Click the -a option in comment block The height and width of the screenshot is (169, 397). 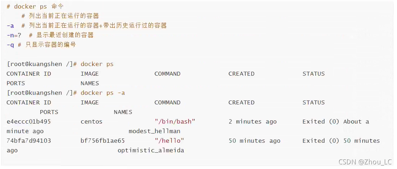pos(10,26)
